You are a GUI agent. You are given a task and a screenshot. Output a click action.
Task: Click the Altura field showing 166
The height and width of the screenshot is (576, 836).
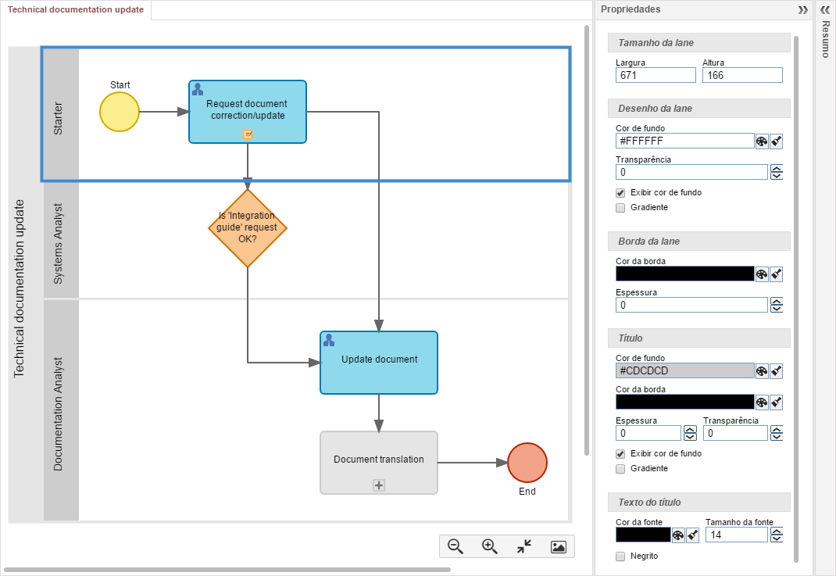point(742,75)
